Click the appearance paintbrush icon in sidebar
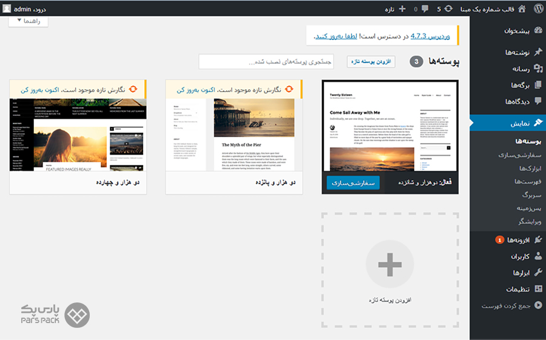Image resolution: width=546 pixels, height=340 pixels. [538, 123]
